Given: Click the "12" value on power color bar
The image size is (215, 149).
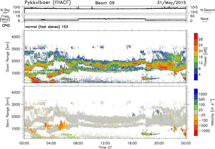Looking at the screenshot, I should tap(200, 63).
